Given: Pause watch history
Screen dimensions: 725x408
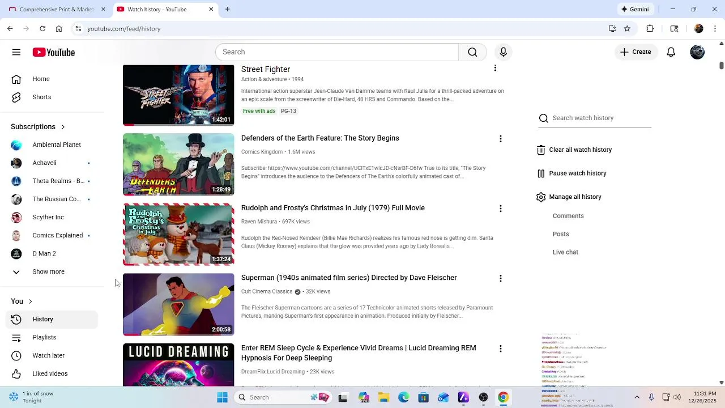Looking at the screenshot, I should (x=572, y=173).
